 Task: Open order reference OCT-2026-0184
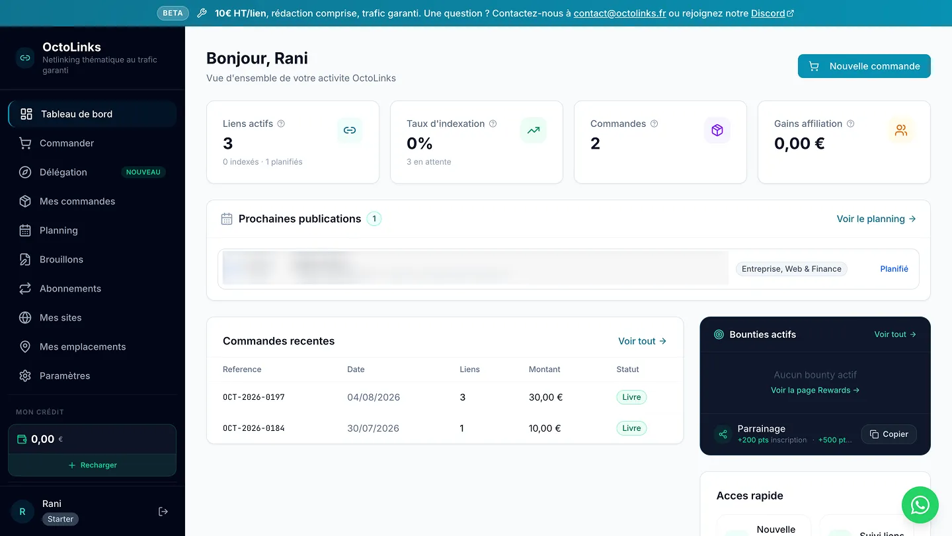(x=254, y=428)
